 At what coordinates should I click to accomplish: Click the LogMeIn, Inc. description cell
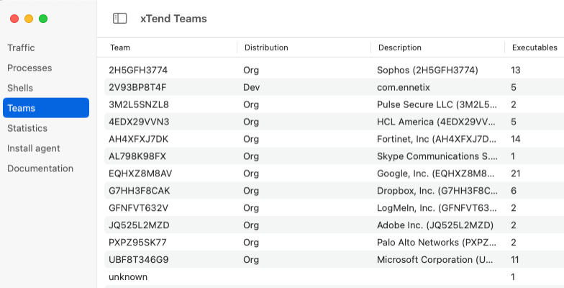437,207
